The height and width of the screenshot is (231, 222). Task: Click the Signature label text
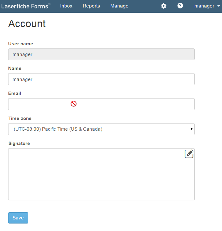pyautogui.click(x=19, y=143)
